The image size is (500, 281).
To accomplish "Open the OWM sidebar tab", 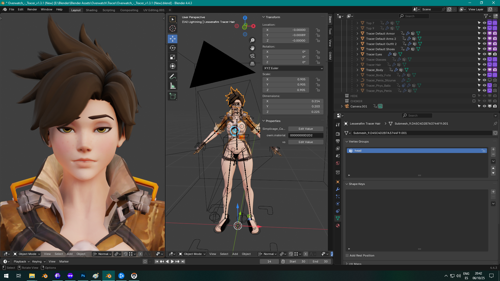I will pyautogui.click(x=330, y=55).
